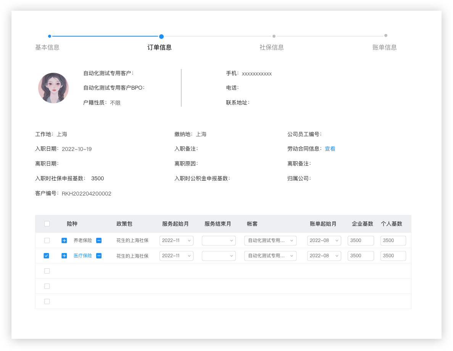Click the 医疗保险 insurance type link
The height and width of the screenshot is (351, 453).
pyautogui.click(x=83, y=256)
